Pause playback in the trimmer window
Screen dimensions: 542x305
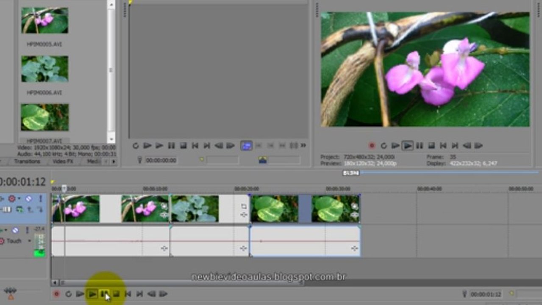pyautogui.click(x=171, y=145)
